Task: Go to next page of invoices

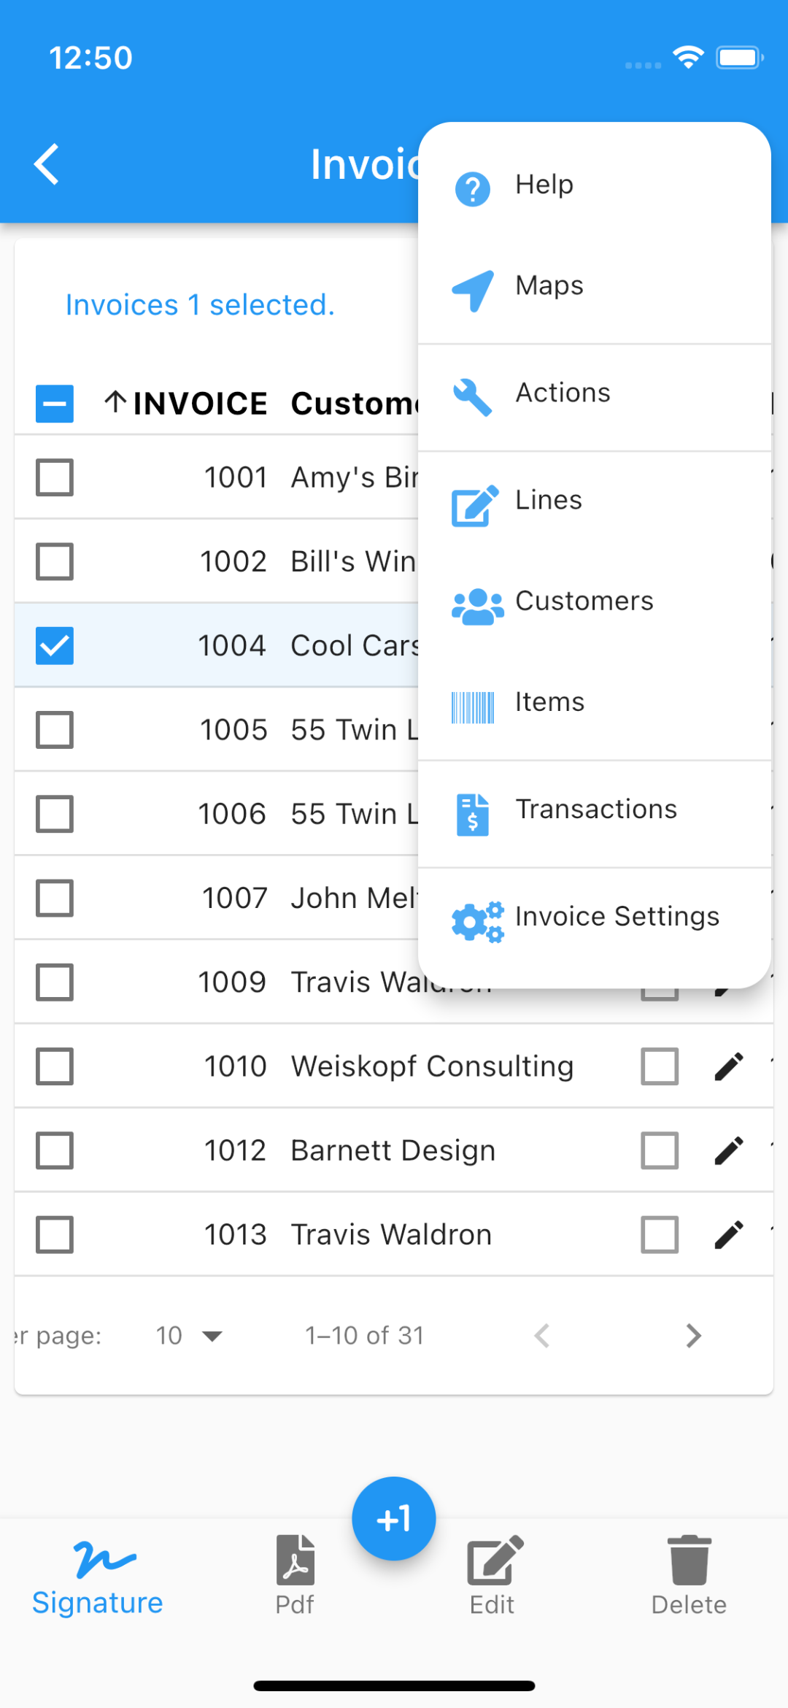Action: tap(693, 1336)
